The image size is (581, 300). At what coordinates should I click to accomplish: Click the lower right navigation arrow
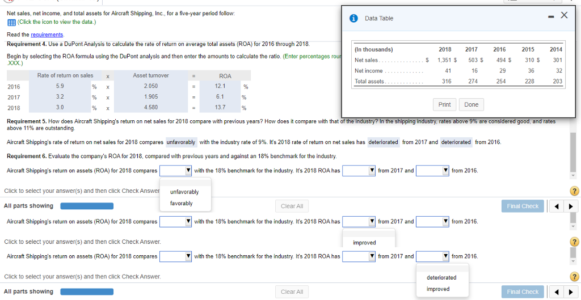pyautogui.click(x=570, y=292)
